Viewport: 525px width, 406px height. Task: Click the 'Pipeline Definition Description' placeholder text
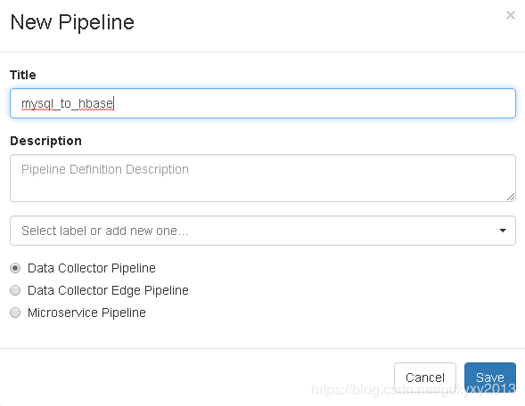(x=105, y=169)
